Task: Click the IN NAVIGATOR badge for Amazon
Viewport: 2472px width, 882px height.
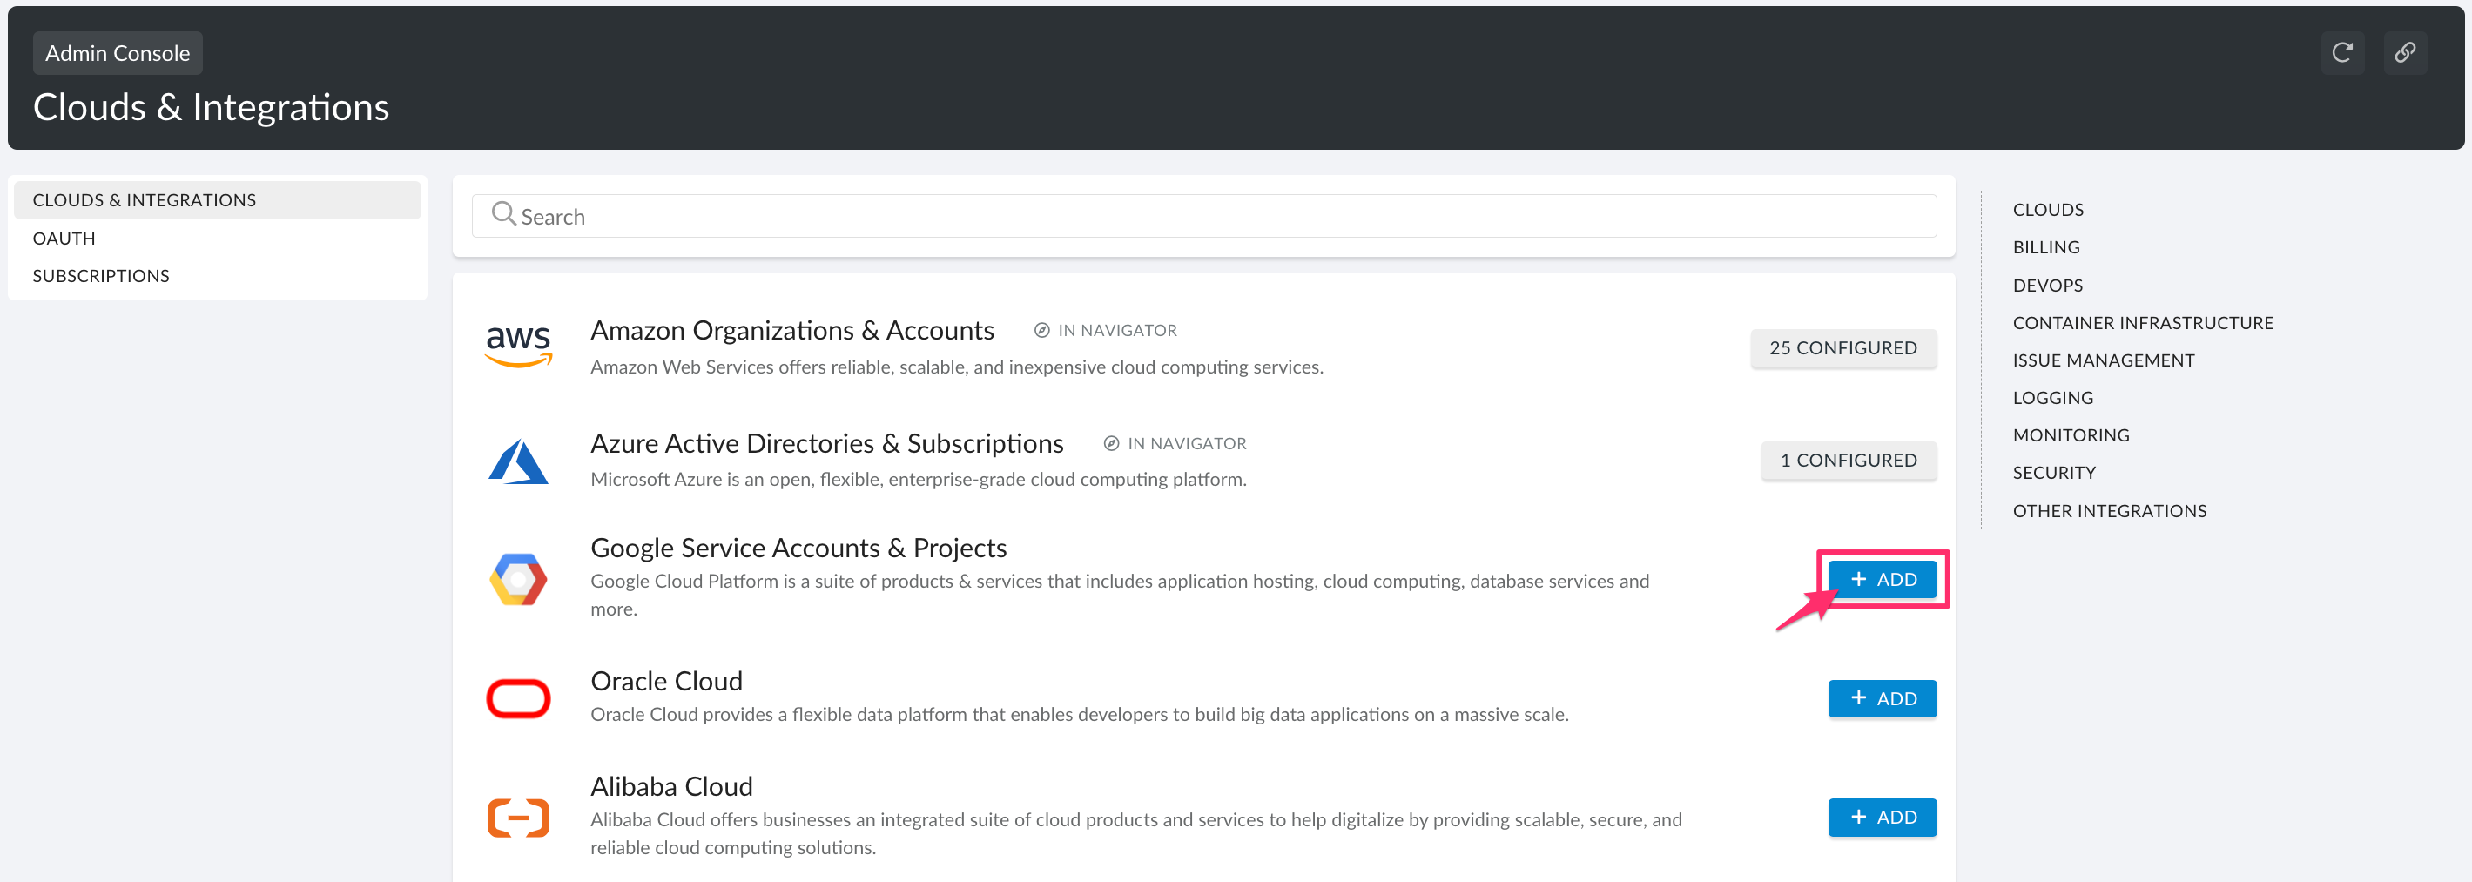Action: point(1106,330)
